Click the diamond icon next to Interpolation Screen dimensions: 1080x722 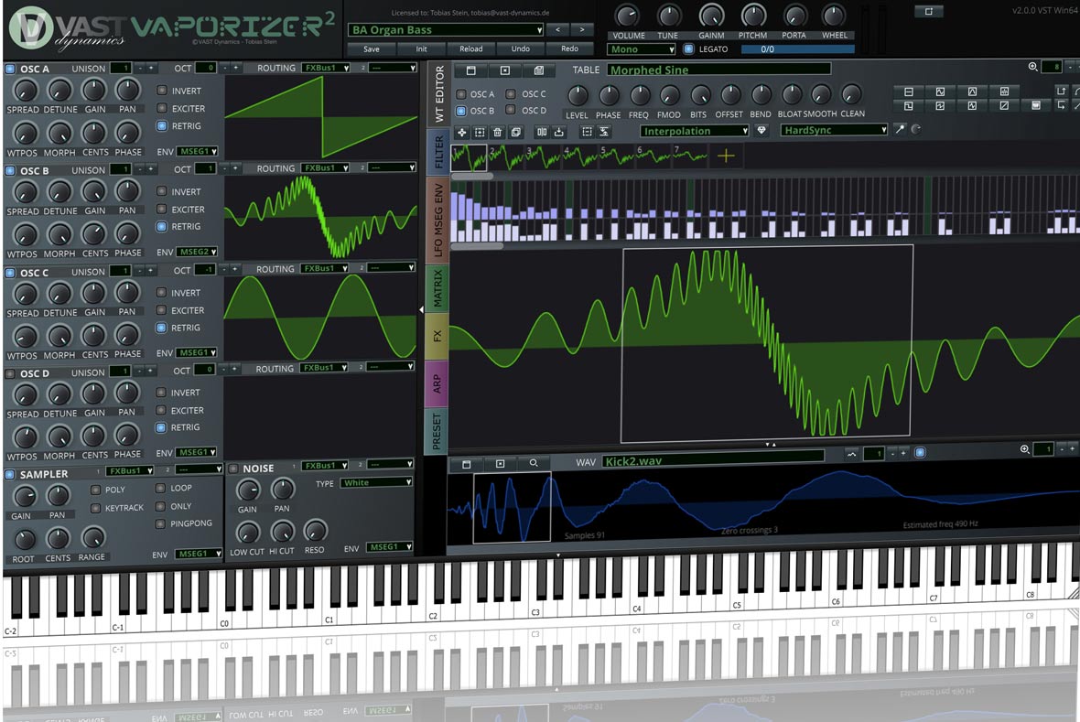(761, 131)
